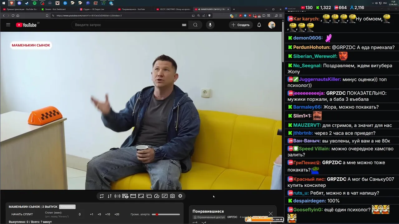Click the resize player rectangle icon
The height and width of the screenshot is (224, 399).
(141, 196)
